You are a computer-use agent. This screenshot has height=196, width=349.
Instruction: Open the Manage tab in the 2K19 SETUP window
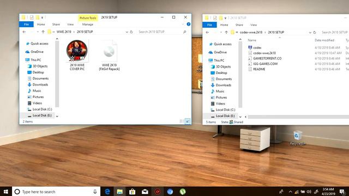pyautogui.click(x=88, y=24)
